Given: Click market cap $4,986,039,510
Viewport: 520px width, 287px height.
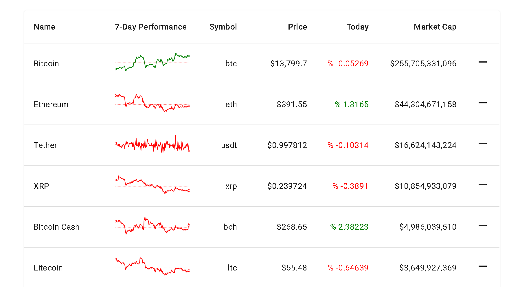Looking at the screenshot, I should pos(428,227).
